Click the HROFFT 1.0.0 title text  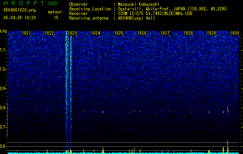pos(30,3)
